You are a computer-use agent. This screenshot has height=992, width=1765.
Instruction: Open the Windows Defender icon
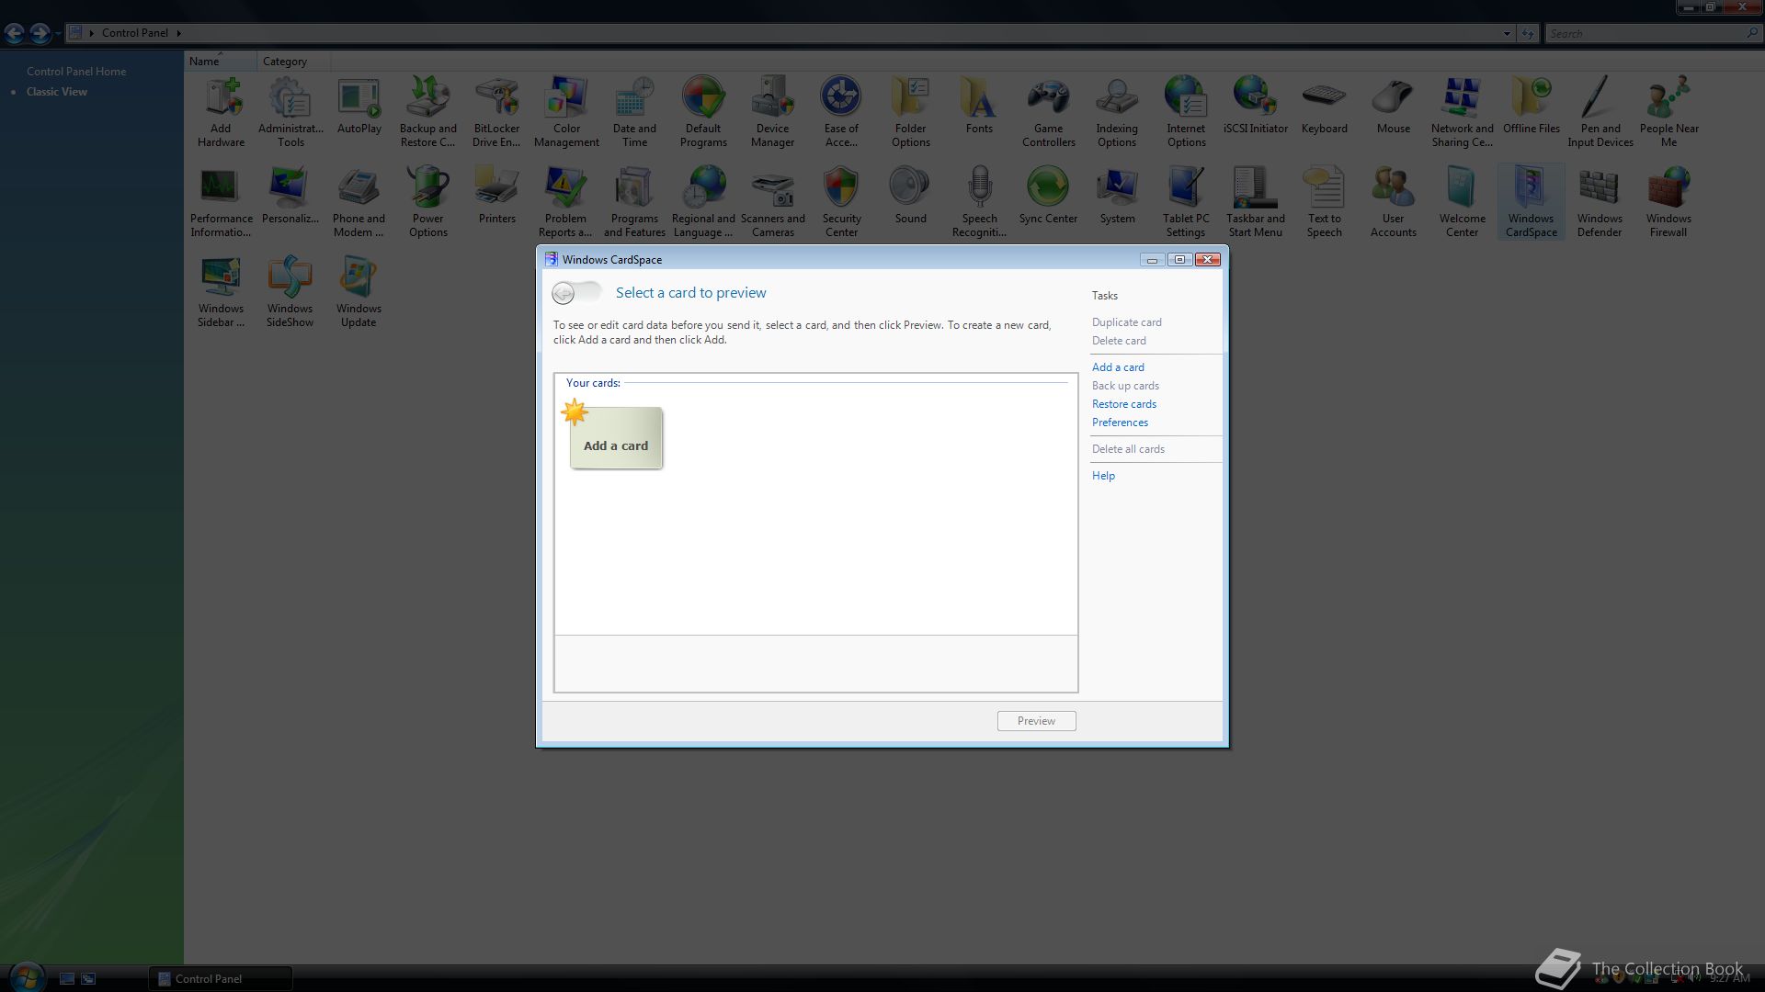(1600, 202)
